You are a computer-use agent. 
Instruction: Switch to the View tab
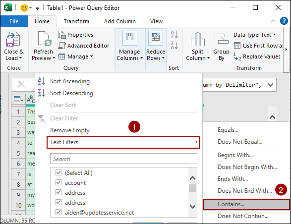[x=156, y=21]
